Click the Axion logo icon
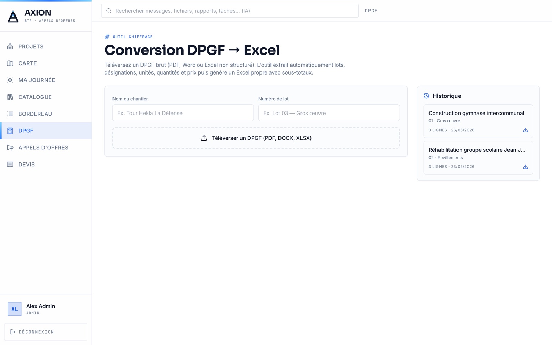Screen dimensions: 552x345 coord(13,16)
